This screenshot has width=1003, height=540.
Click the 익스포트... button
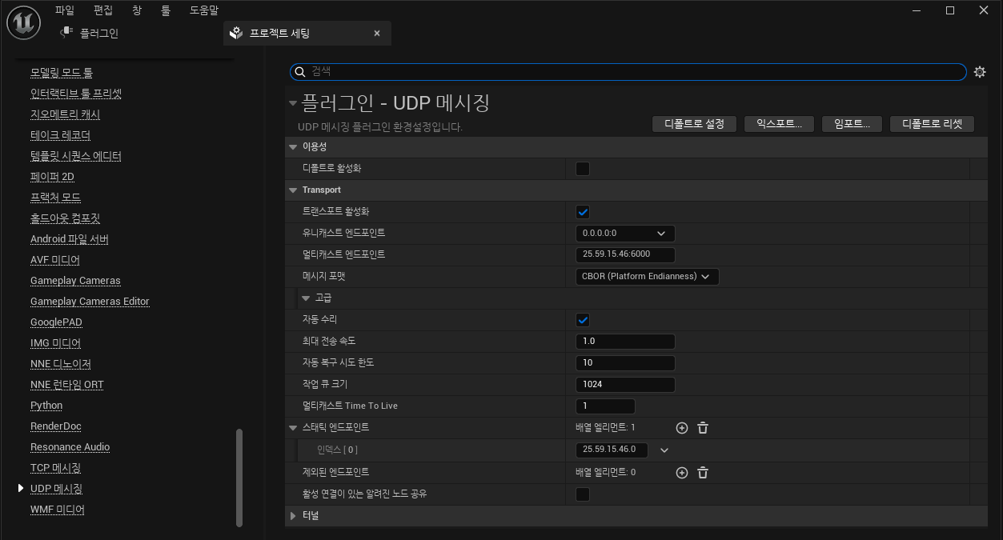coord(779,124)
